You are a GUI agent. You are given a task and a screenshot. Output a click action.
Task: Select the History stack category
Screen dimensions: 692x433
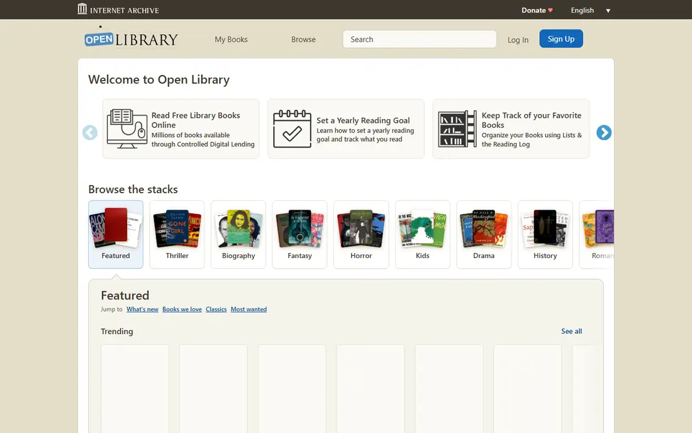[545, 234]
